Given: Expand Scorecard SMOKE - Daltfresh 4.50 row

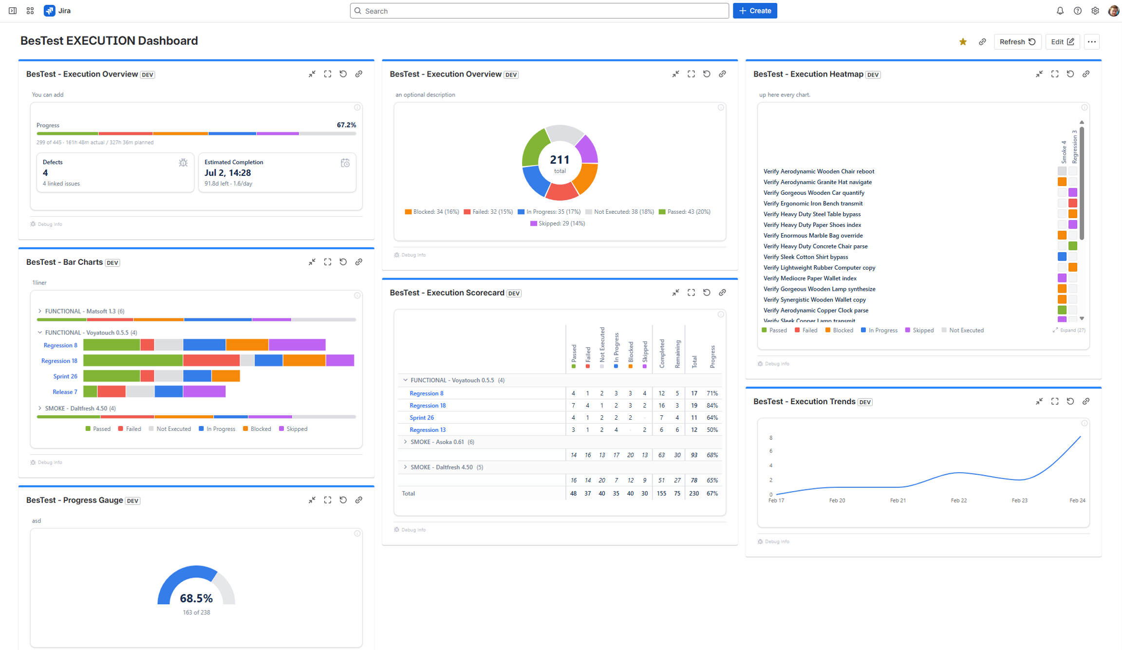Looking at the screenshot, I should (x=405, y=467).
